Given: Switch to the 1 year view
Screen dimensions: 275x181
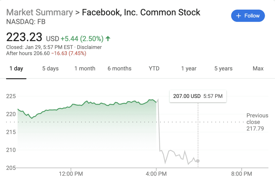Looking at the screenshot, I should click(x=189, y=69).
